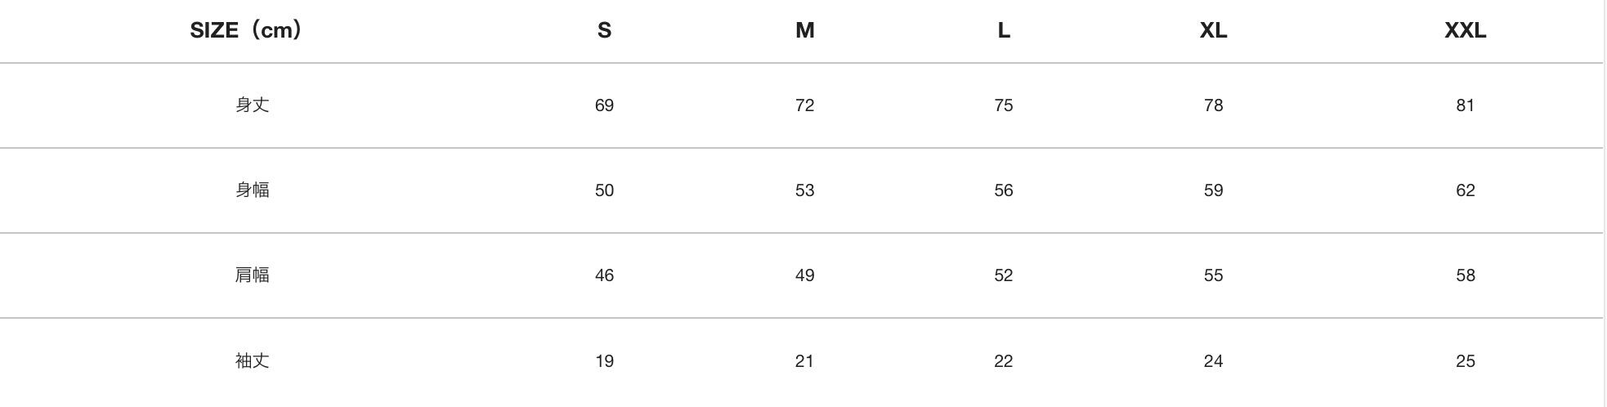Click the 身幅 value 59 for XL
The image size is (1607, 407).
pyautogui.click(x=1213, y=190)
